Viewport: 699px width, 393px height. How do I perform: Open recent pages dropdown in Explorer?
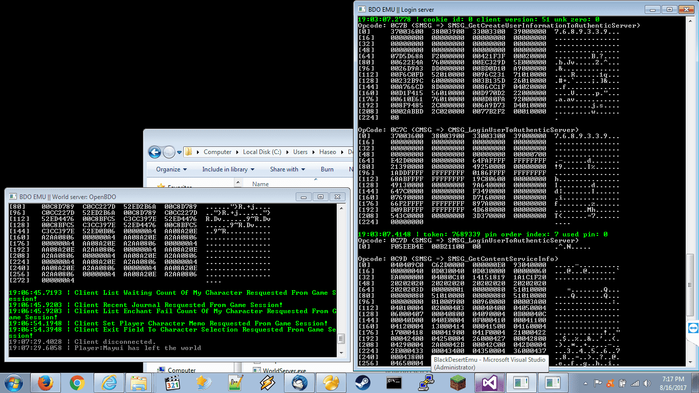tap(180, 152)
